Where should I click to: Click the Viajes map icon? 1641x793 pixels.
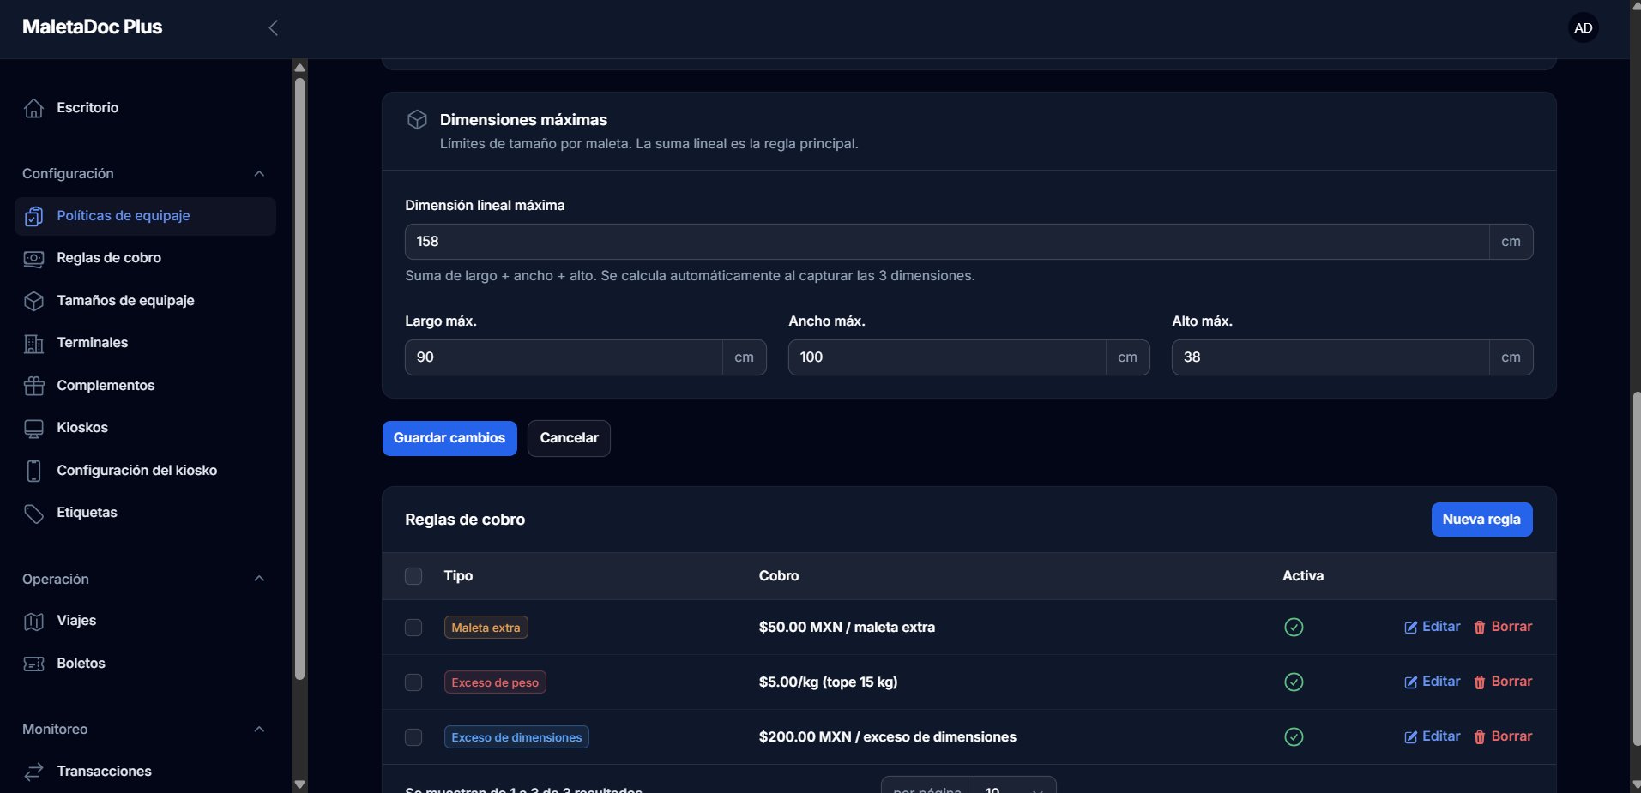33,622
